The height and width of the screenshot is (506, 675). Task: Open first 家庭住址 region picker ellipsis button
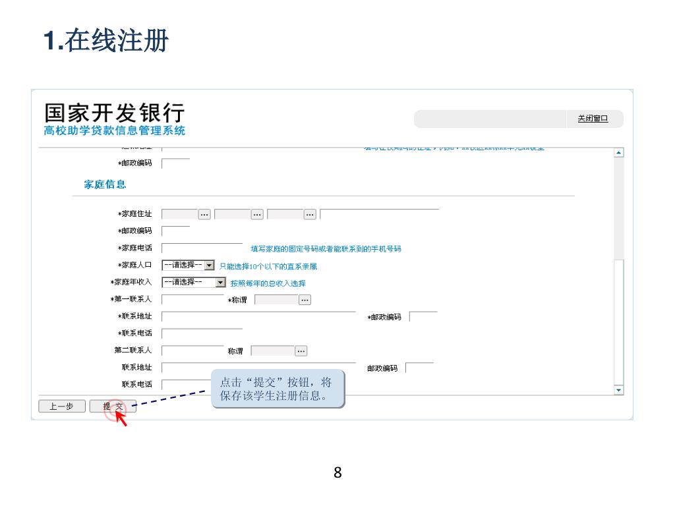click(204, 214)
